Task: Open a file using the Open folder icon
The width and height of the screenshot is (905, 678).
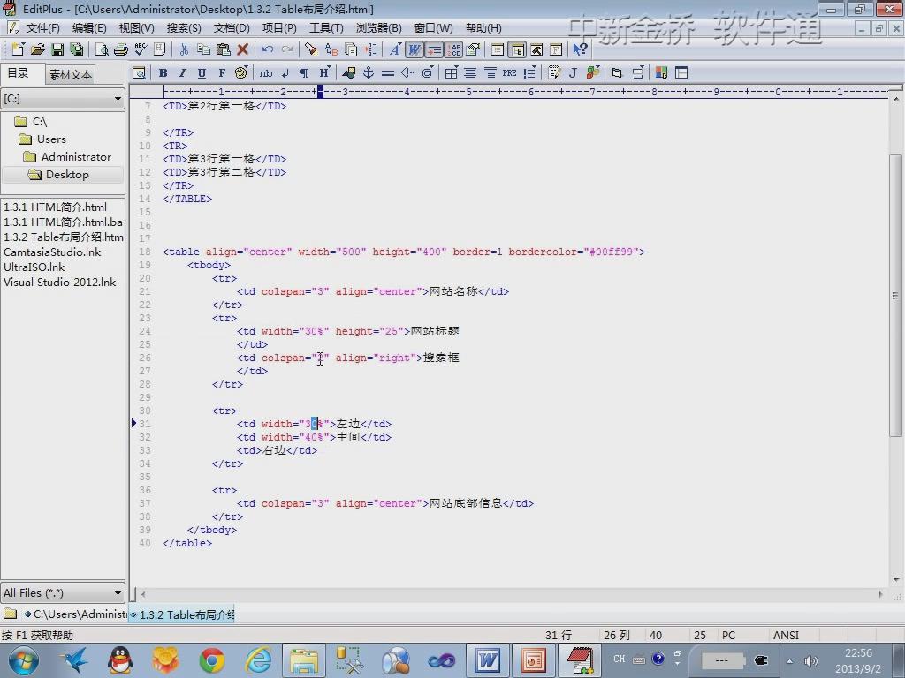Action: [x=37, y=49]
